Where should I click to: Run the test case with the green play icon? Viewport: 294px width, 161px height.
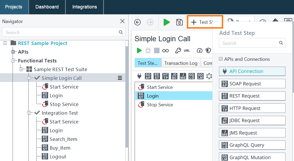139,50
